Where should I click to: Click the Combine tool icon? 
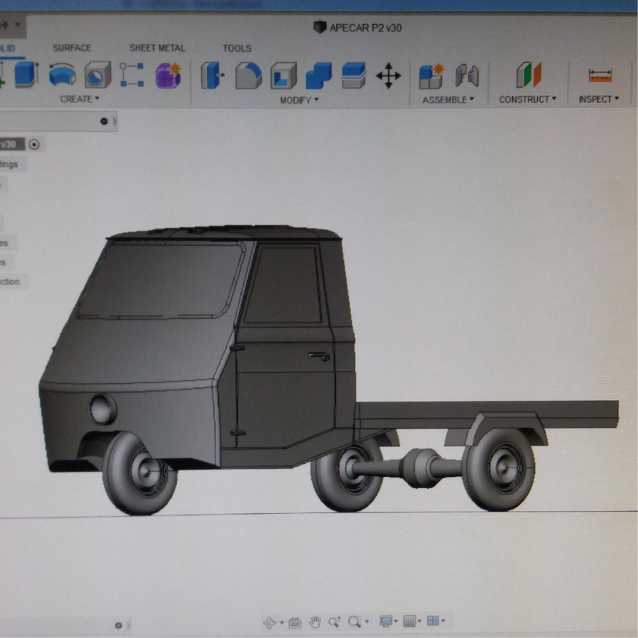tap(318, 75)
